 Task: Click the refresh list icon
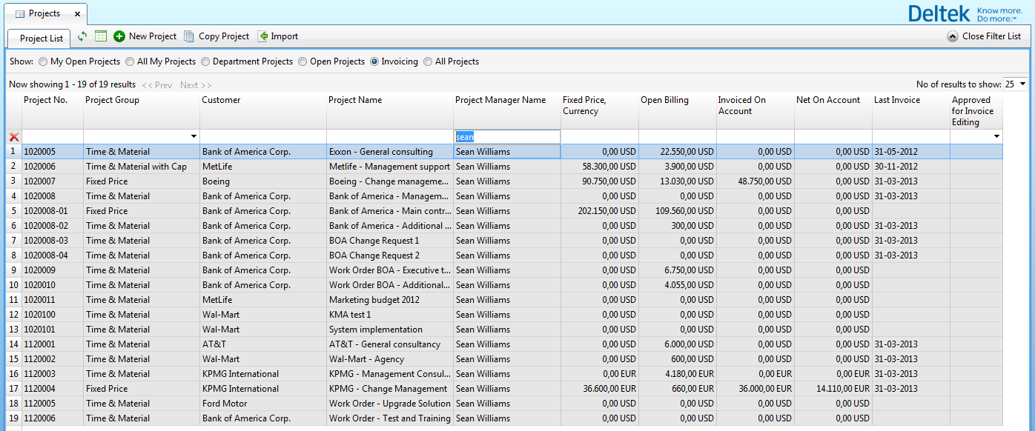click(x=82, y=36)
